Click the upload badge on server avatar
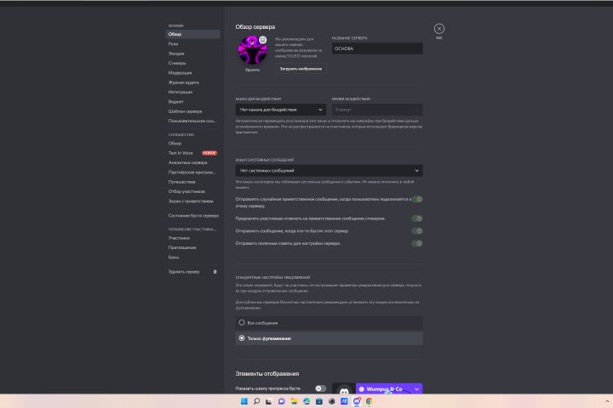613x408 pixels. click(263, 40)
